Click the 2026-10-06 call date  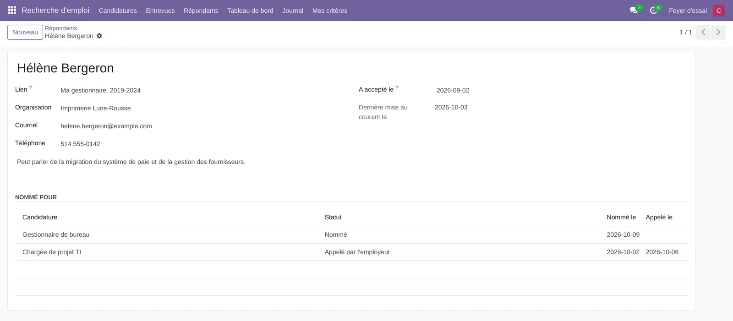tap(662, 252)
